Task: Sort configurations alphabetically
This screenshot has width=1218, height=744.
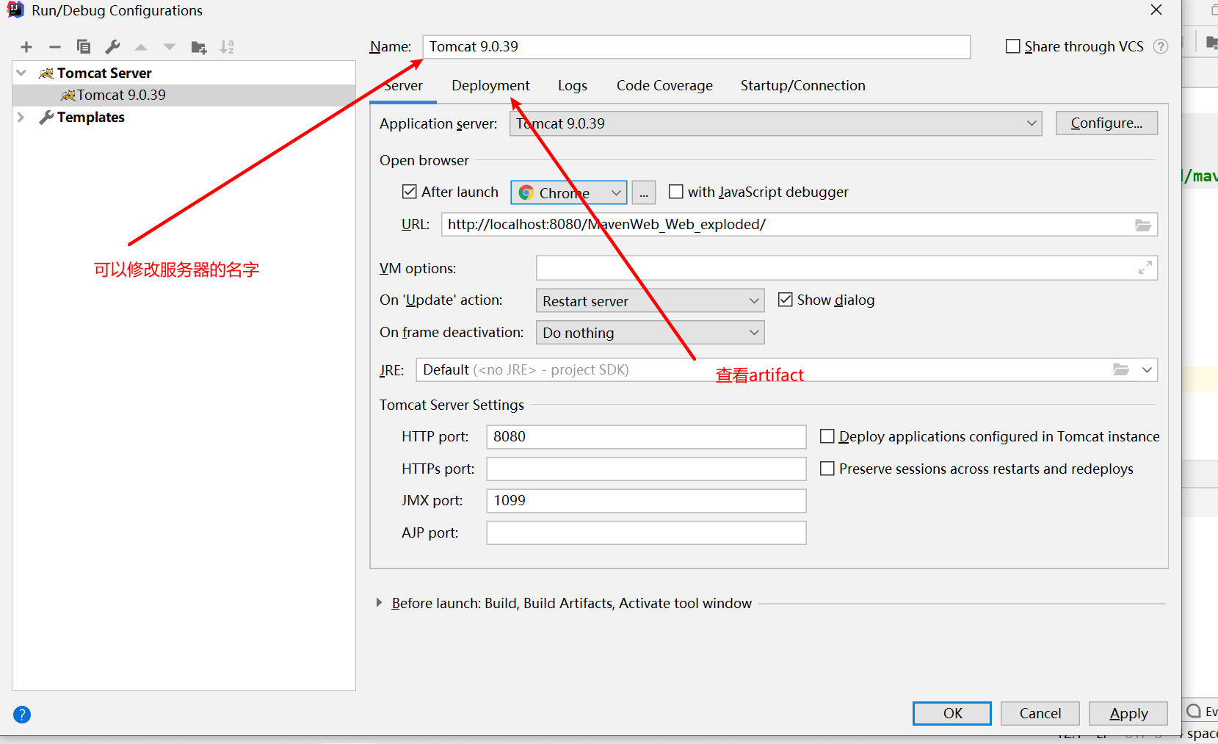Action: (227, 47)
